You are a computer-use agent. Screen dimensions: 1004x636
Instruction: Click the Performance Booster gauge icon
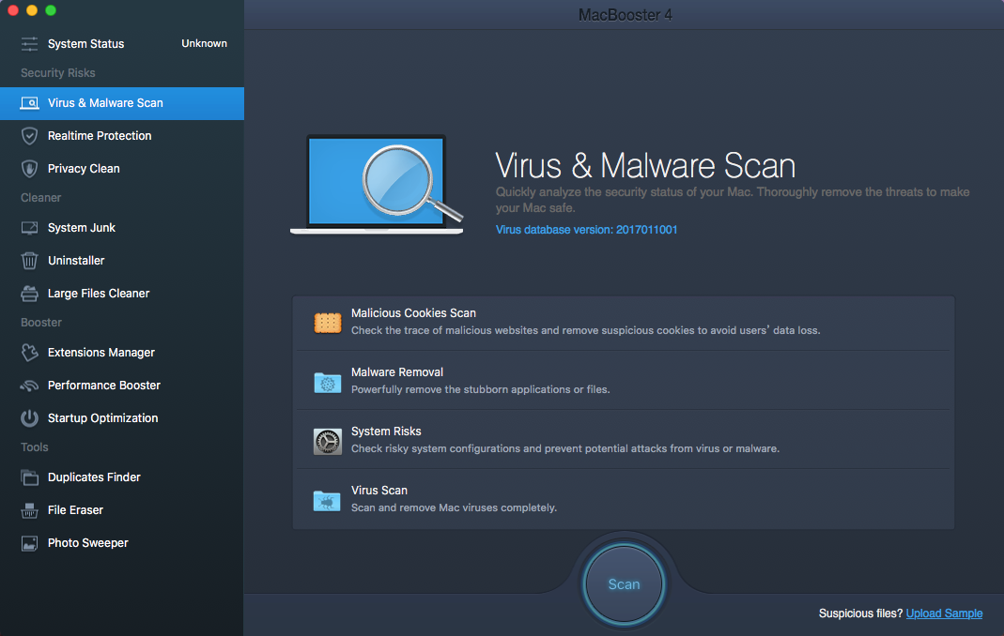29,386
